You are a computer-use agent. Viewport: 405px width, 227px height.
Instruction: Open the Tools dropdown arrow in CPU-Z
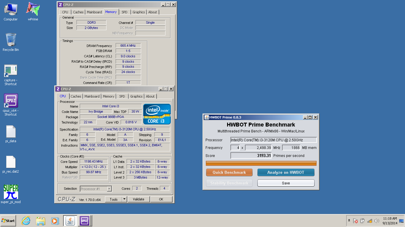pos(125,199)
